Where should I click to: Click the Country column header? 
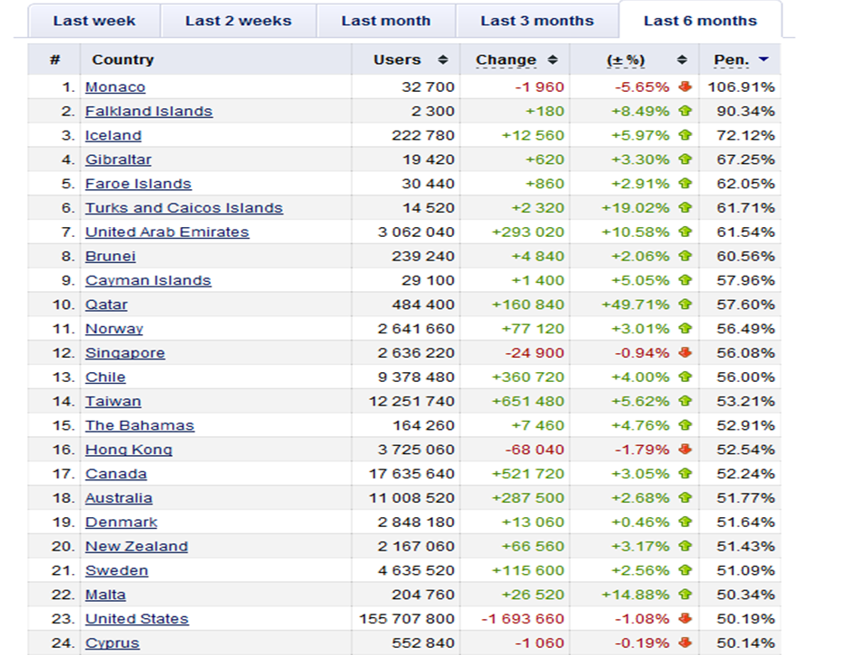pos(122,60)
